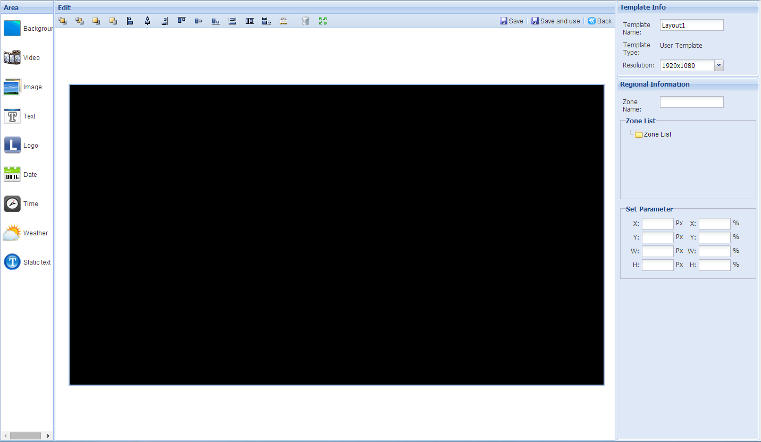Screen dimensions: 761x442
Task: Select Zone List folder in tree
Action: 653,134
